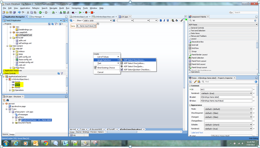The image size is (260, 148).
Task: Click the foreground color icon
Action: tap(173, 21)
